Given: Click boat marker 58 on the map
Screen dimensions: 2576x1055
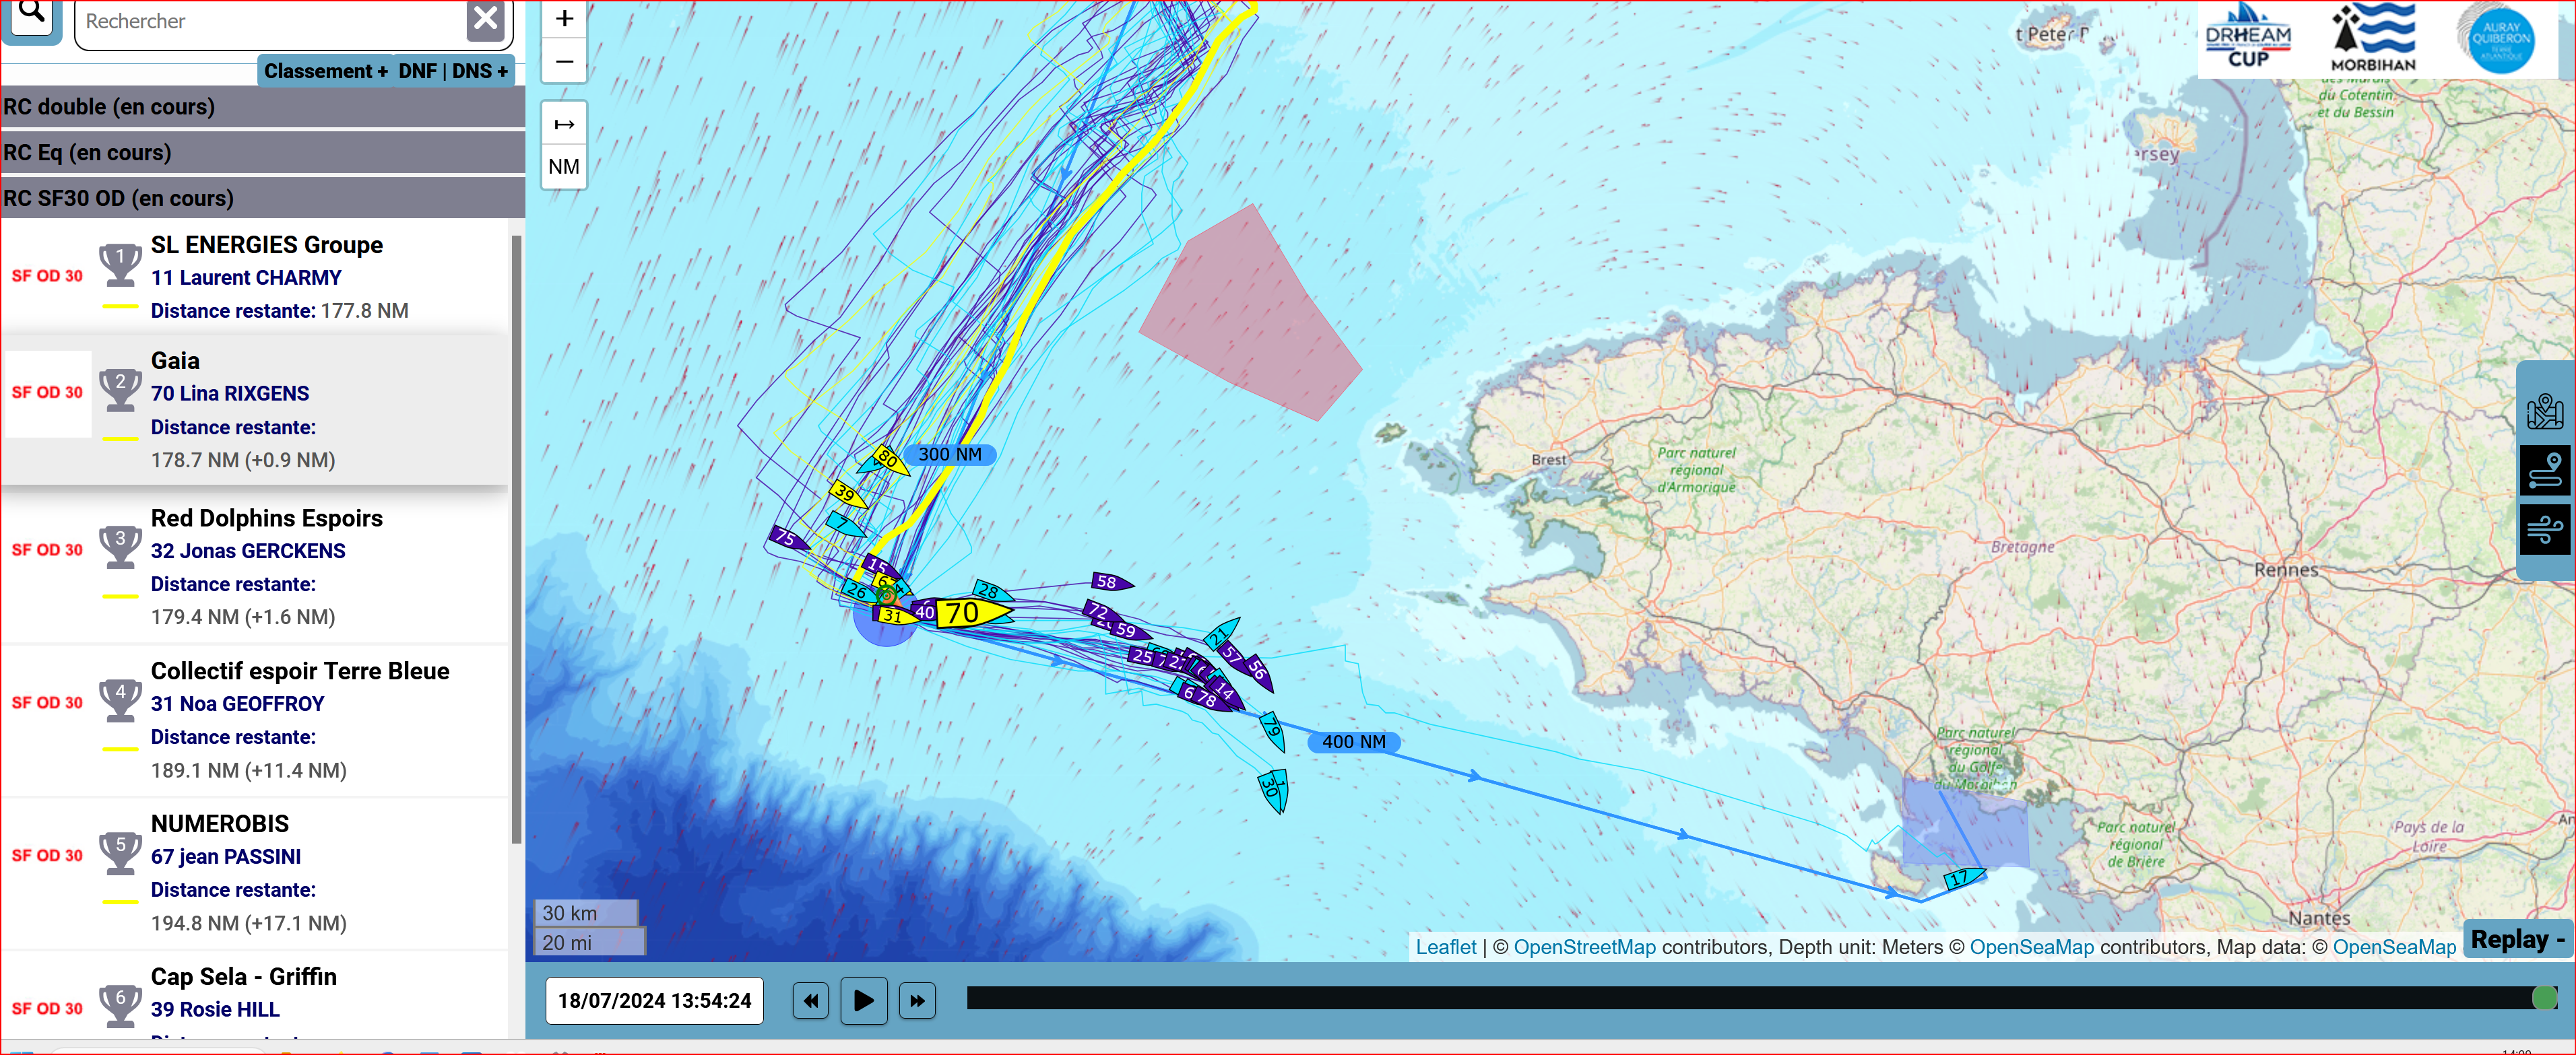Looking at the screenshot, I should (x=1110, y=582).
